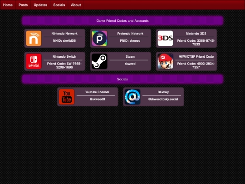Click the orange Nintendo Network icon
Screen dimensions: 245x184
pos(34,38)
